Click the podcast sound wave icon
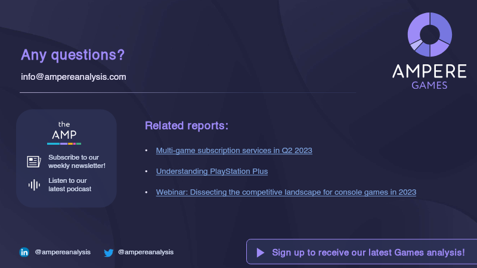The image size is (477, 268). [34, 185]
